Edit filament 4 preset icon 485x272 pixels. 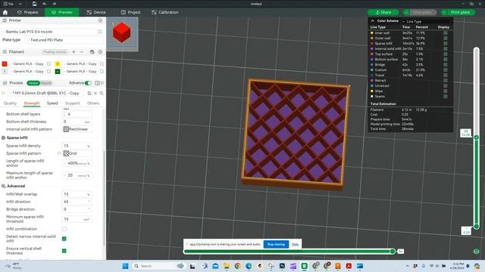pyautogui.click(x=102, y=71)
